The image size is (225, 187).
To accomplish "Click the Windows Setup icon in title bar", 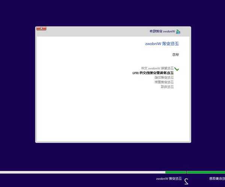I will click(x=178, y=31).
